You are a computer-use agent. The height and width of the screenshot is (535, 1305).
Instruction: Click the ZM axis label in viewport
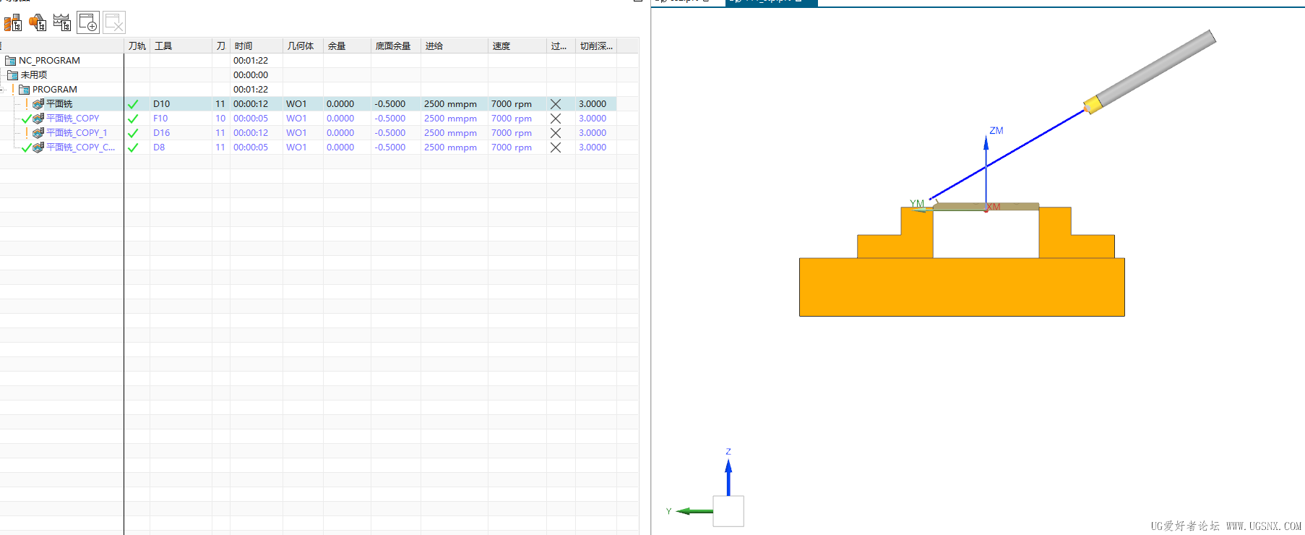coord(996,131)
